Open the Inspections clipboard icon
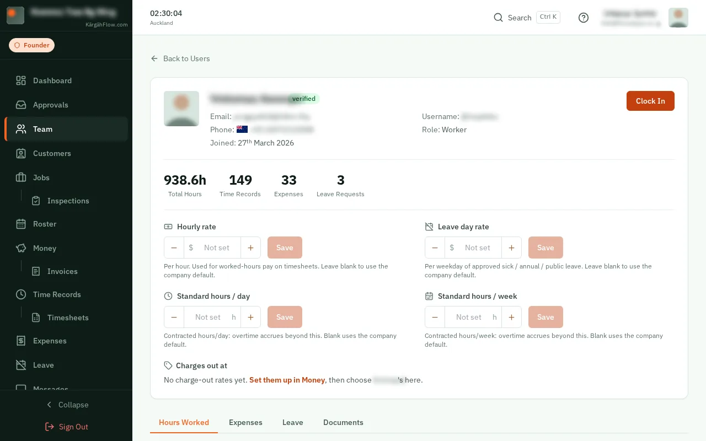 point(36,201)
